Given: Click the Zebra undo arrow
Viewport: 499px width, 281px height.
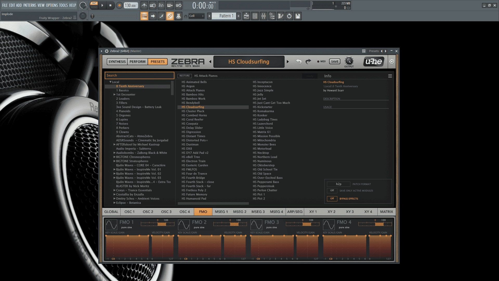Looking at the screenshot, I should pyautogui.click(x=299, y=61).
